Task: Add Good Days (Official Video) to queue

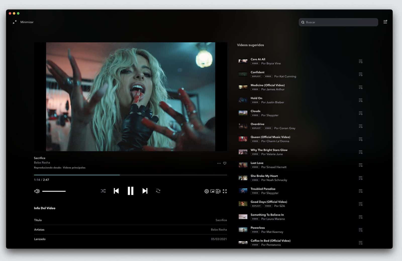Action: tap(361, 204)
